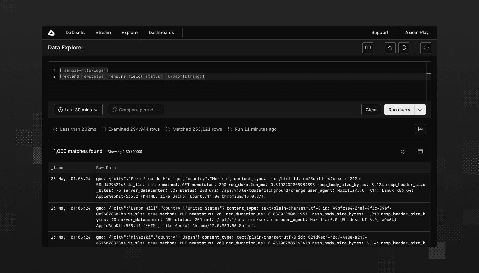This screenshot has height=273, width=479.
Task: Toggle the Examined 294,944 rows indicator
Action: click(x=130, y=129)
